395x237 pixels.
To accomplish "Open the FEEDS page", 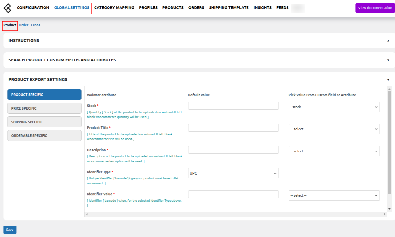I will click(x=282, y=7).
